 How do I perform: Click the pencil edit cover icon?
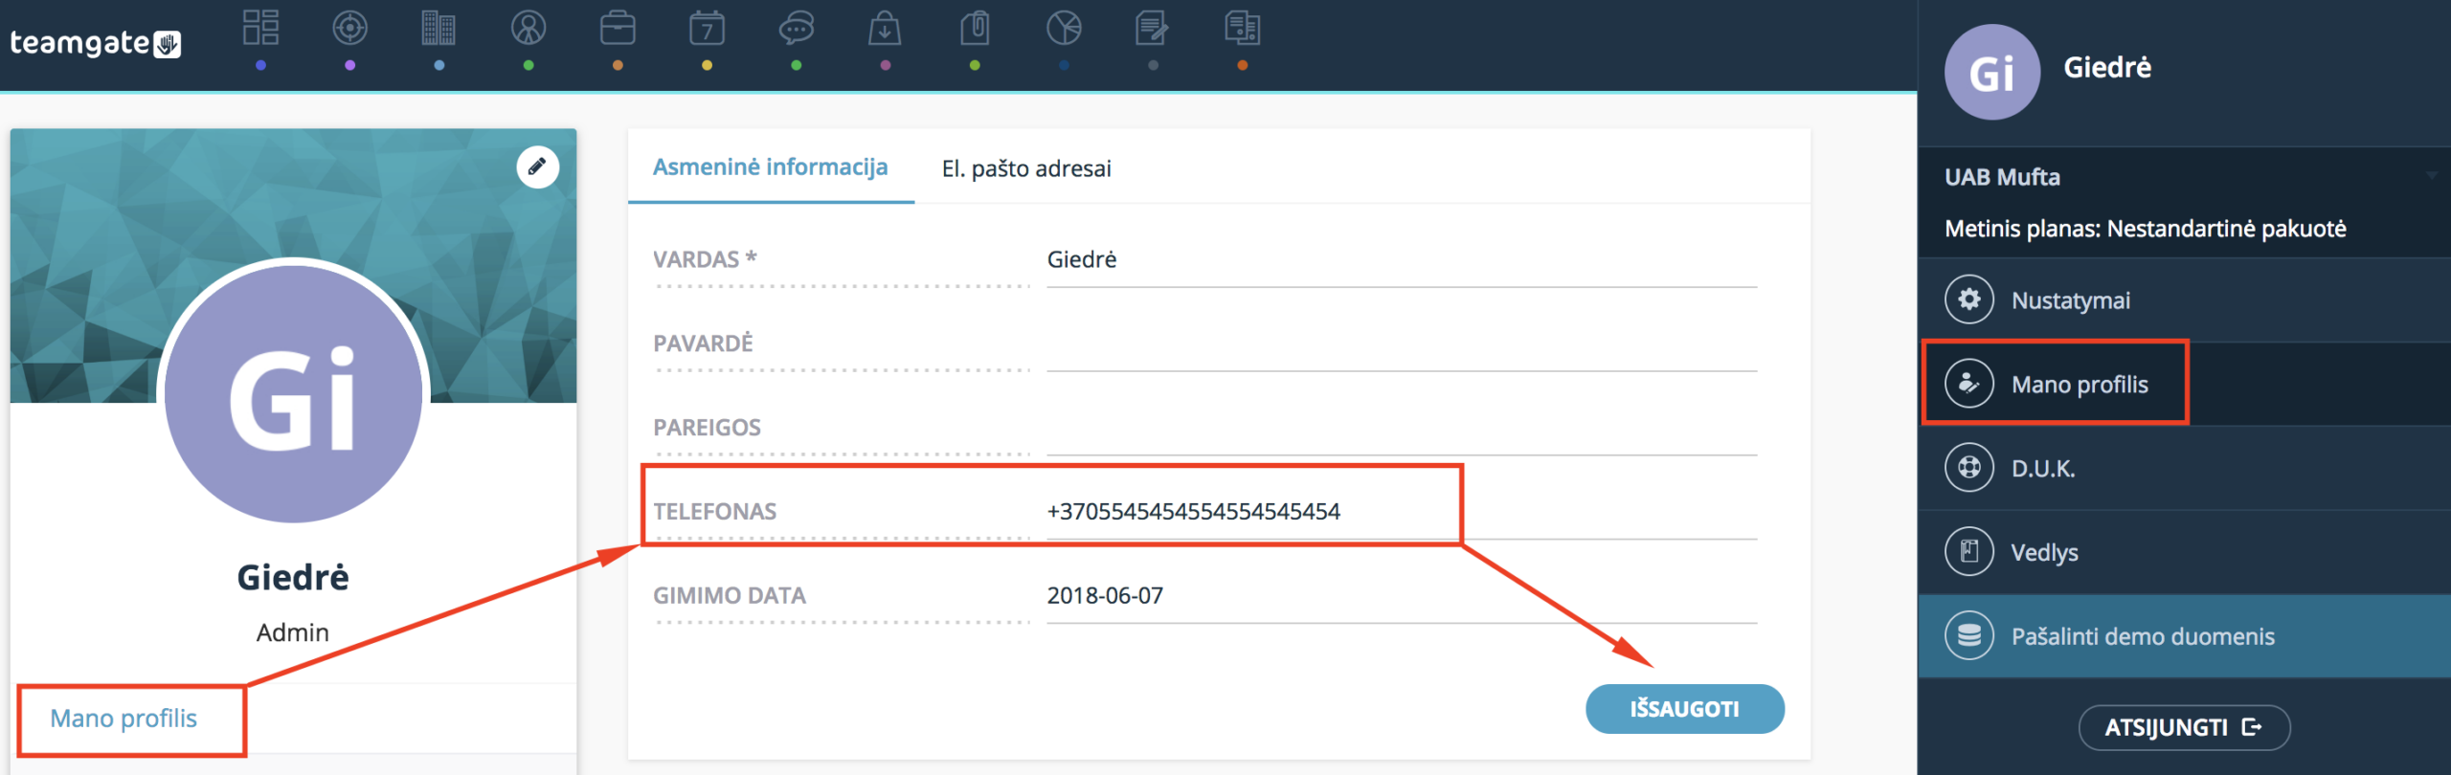coord(538,166)
